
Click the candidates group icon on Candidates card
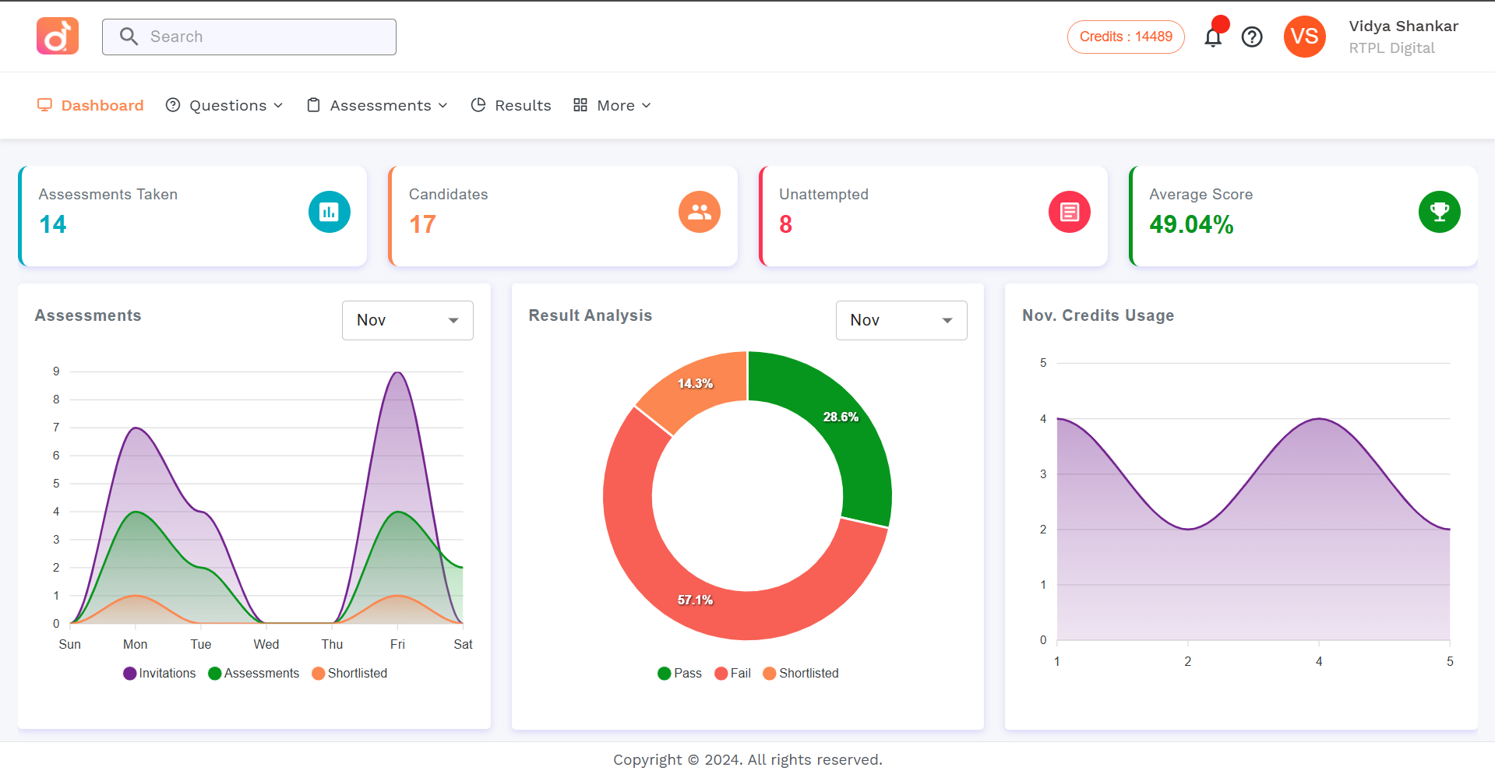point(699,211)
